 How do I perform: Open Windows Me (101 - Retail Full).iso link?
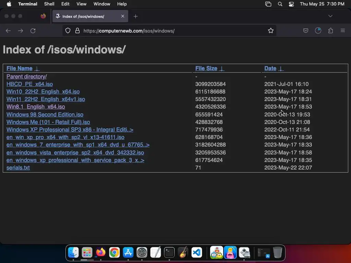point(48,122)
